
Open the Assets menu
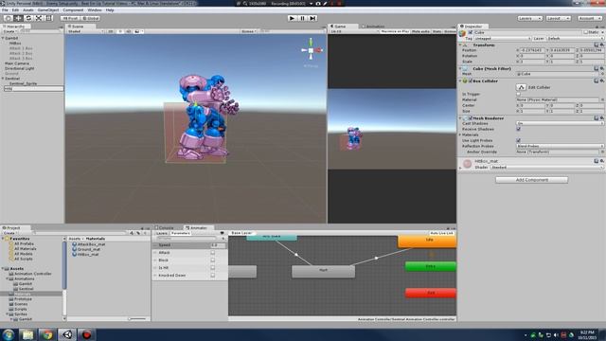click(x=28, y=10)
